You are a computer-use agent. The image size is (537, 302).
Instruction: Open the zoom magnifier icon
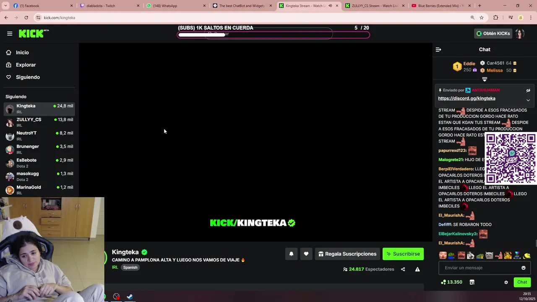[x=472, y=18]
